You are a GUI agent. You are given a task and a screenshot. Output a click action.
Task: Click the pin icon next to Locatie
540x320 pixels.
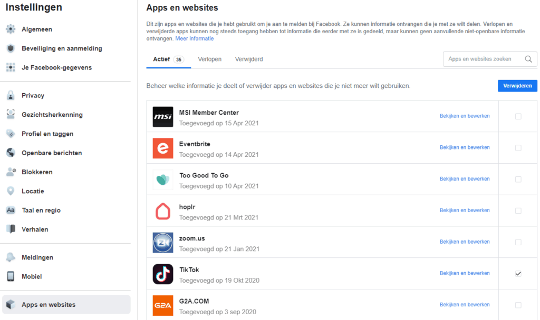pos(11,191)
